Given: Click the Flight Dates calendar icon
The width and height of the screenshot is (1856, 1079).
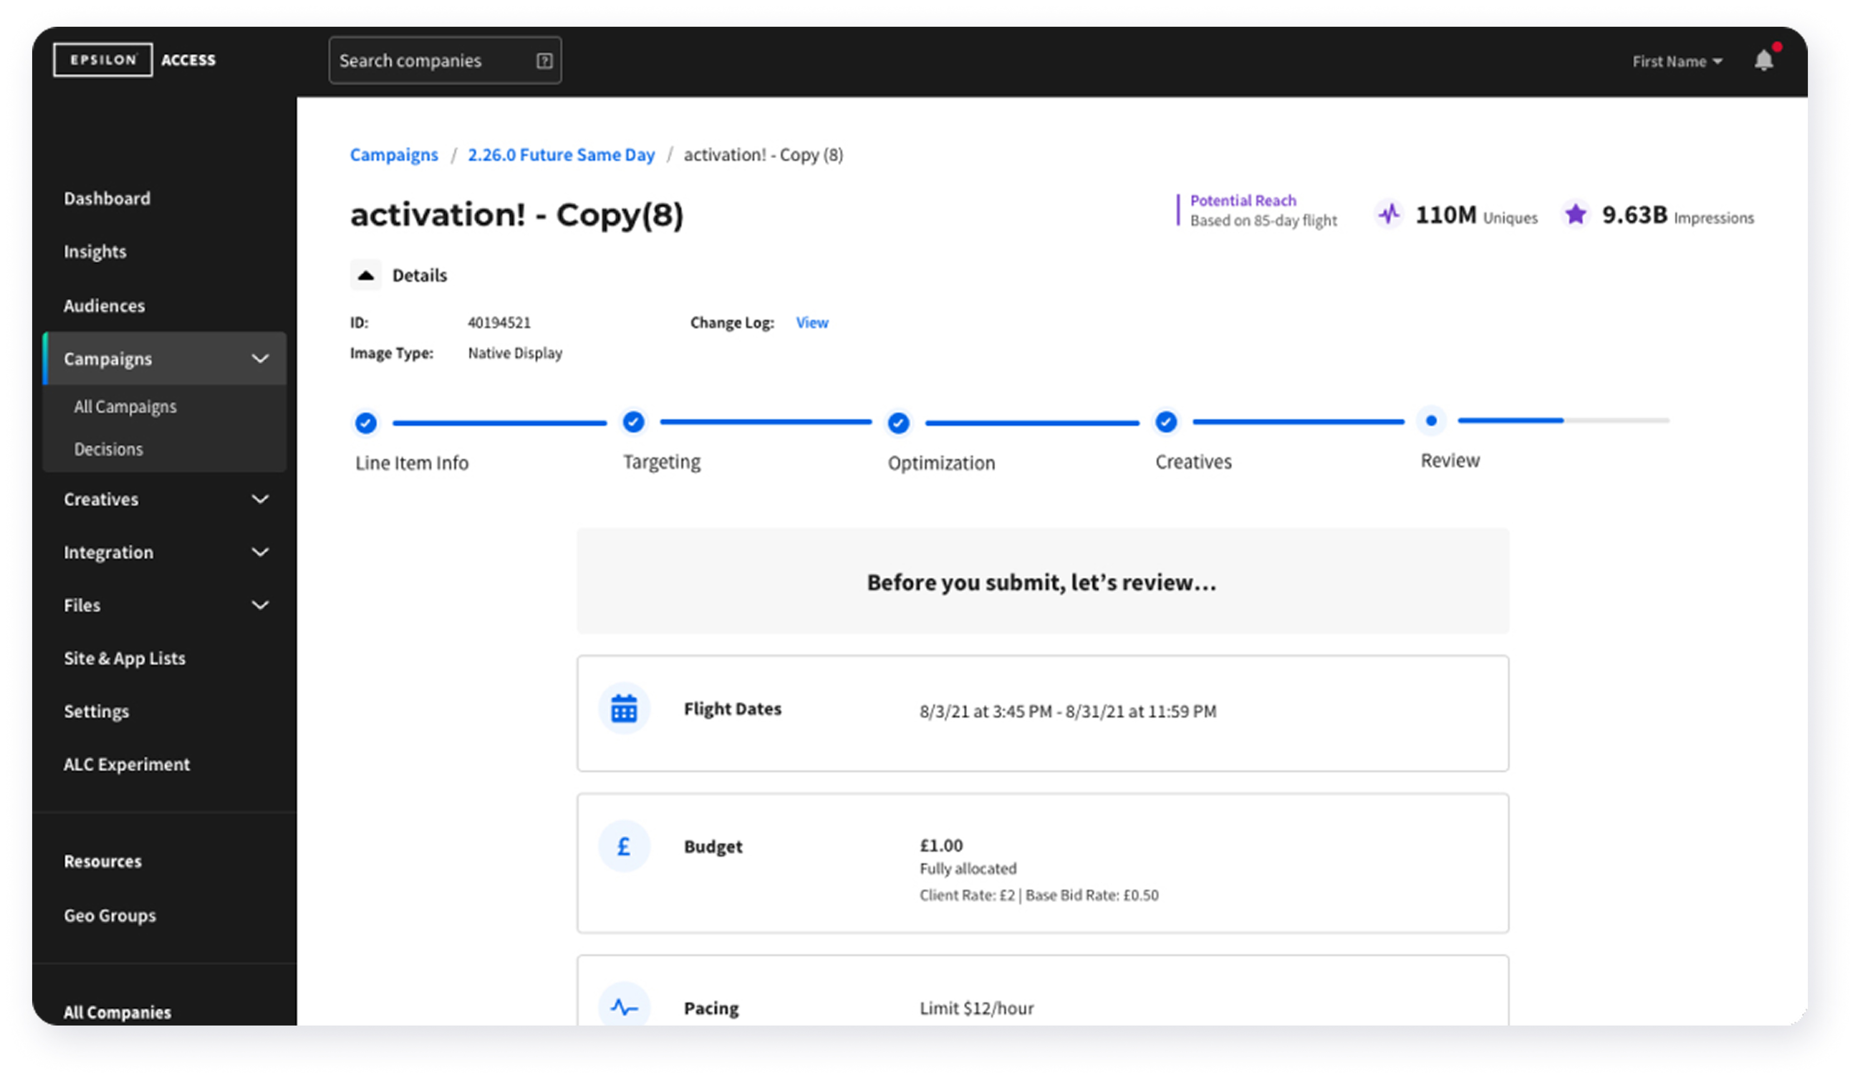Looking at the screenshot, I should [x=624, y=708].
